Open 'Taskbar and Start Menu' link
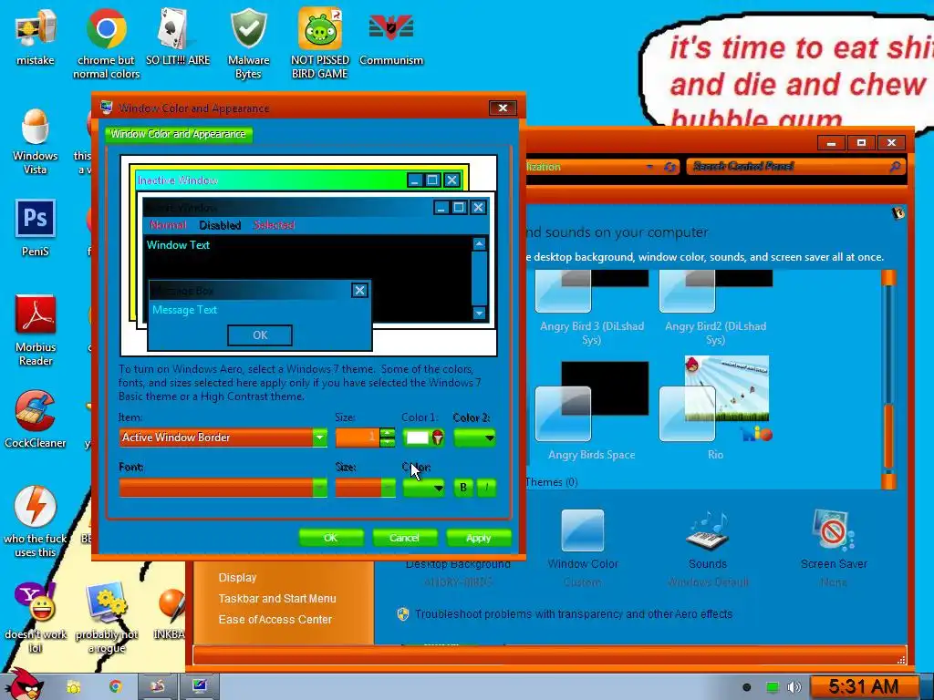This screenshot has height=700, width=934. click(x=277, y=598)
